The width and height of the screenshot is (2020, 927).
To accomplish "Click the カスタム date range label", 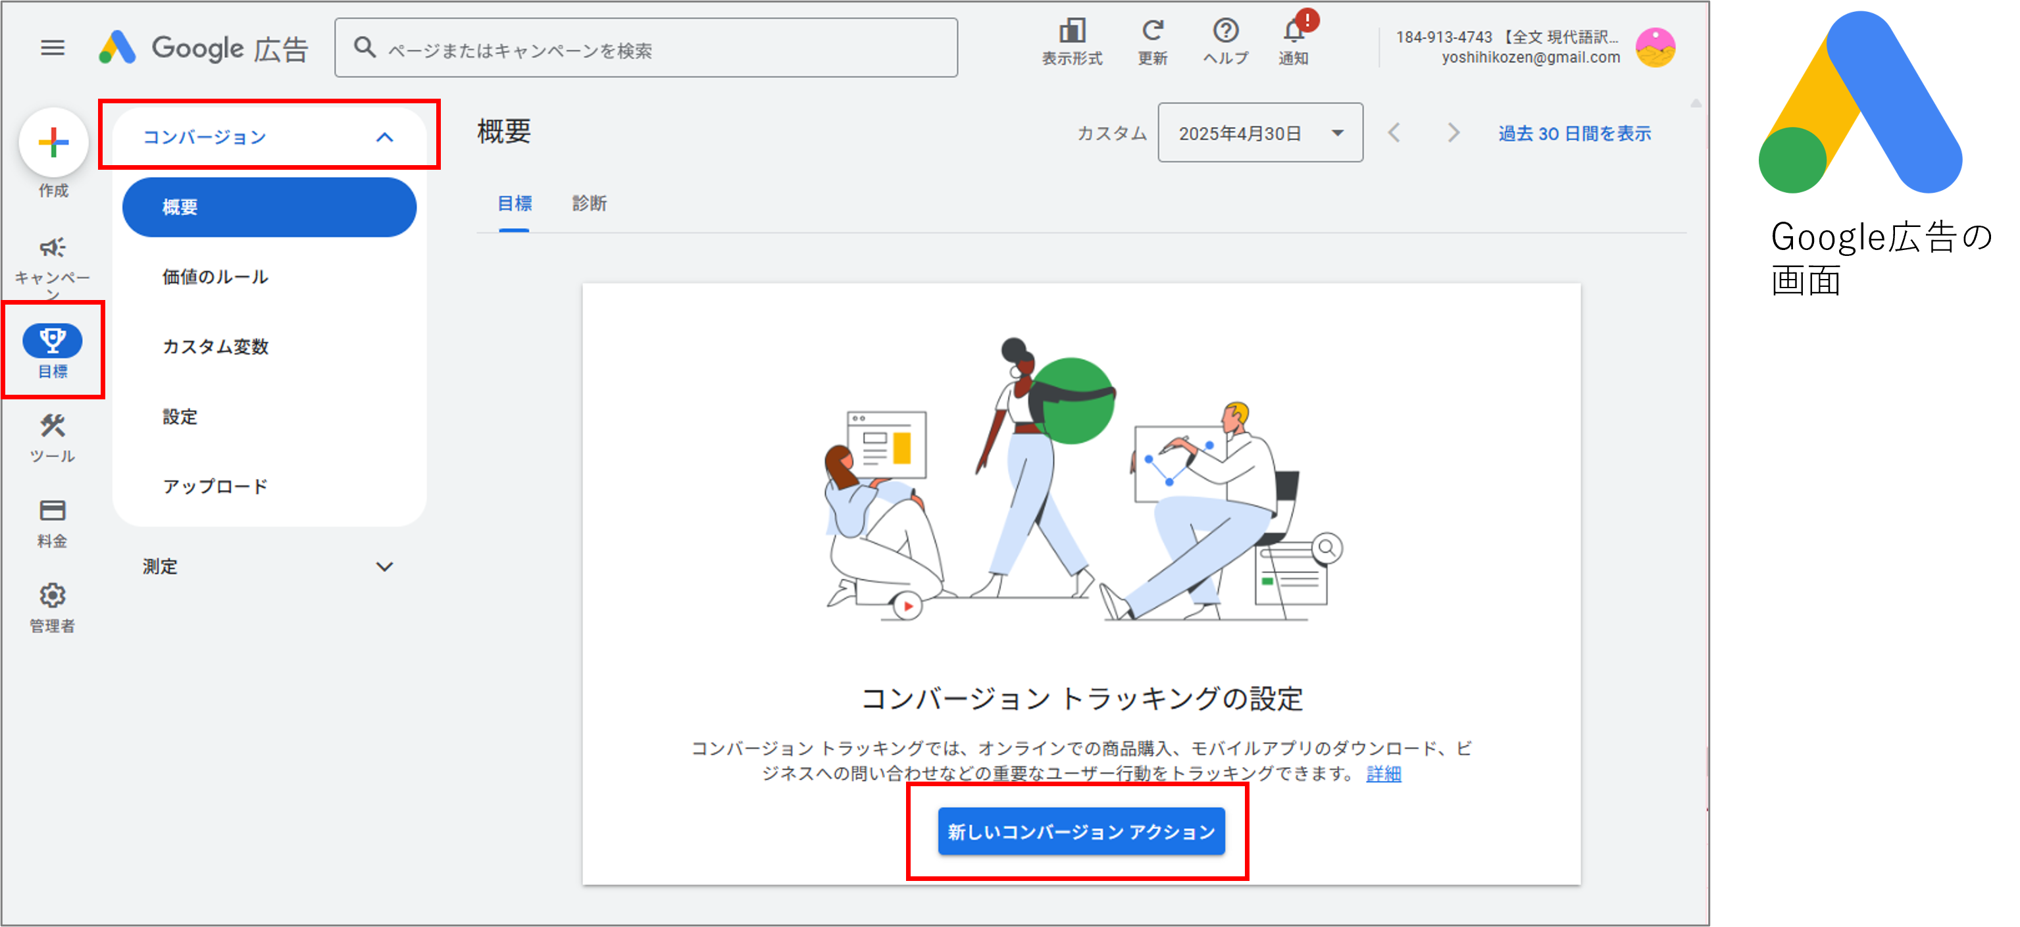I will pos(1111,134).
